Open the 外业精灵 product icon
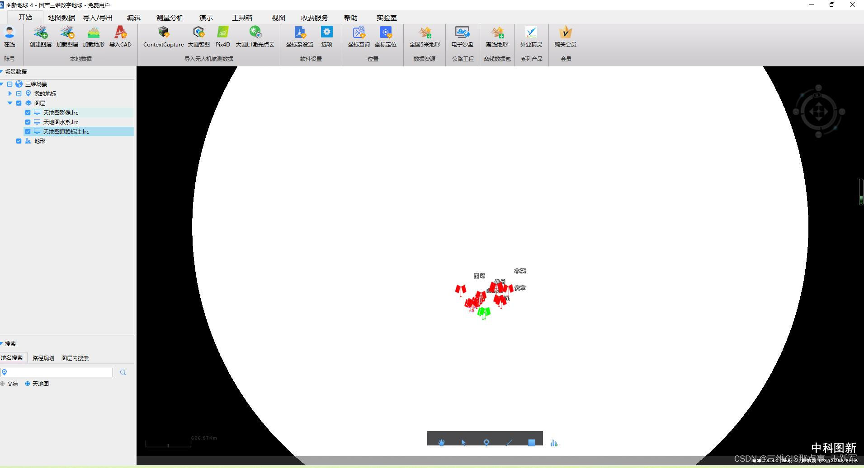The width and height of the screenshot is (864, 468). (x=531, y=33)
